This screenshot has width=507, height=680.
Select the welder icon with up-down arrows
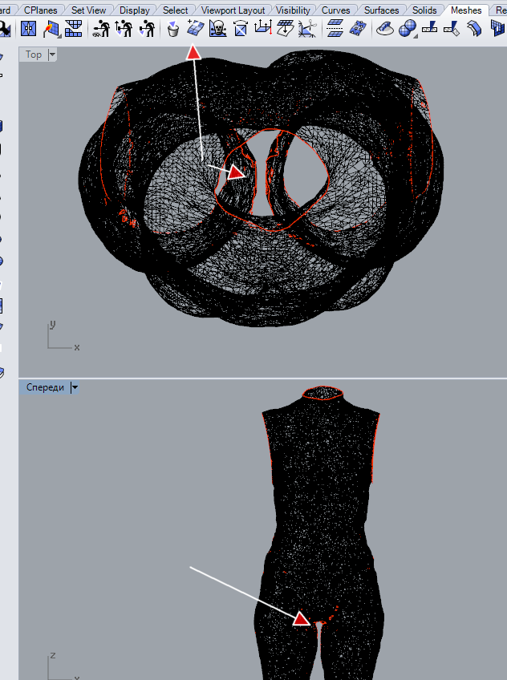coord(124,29)
